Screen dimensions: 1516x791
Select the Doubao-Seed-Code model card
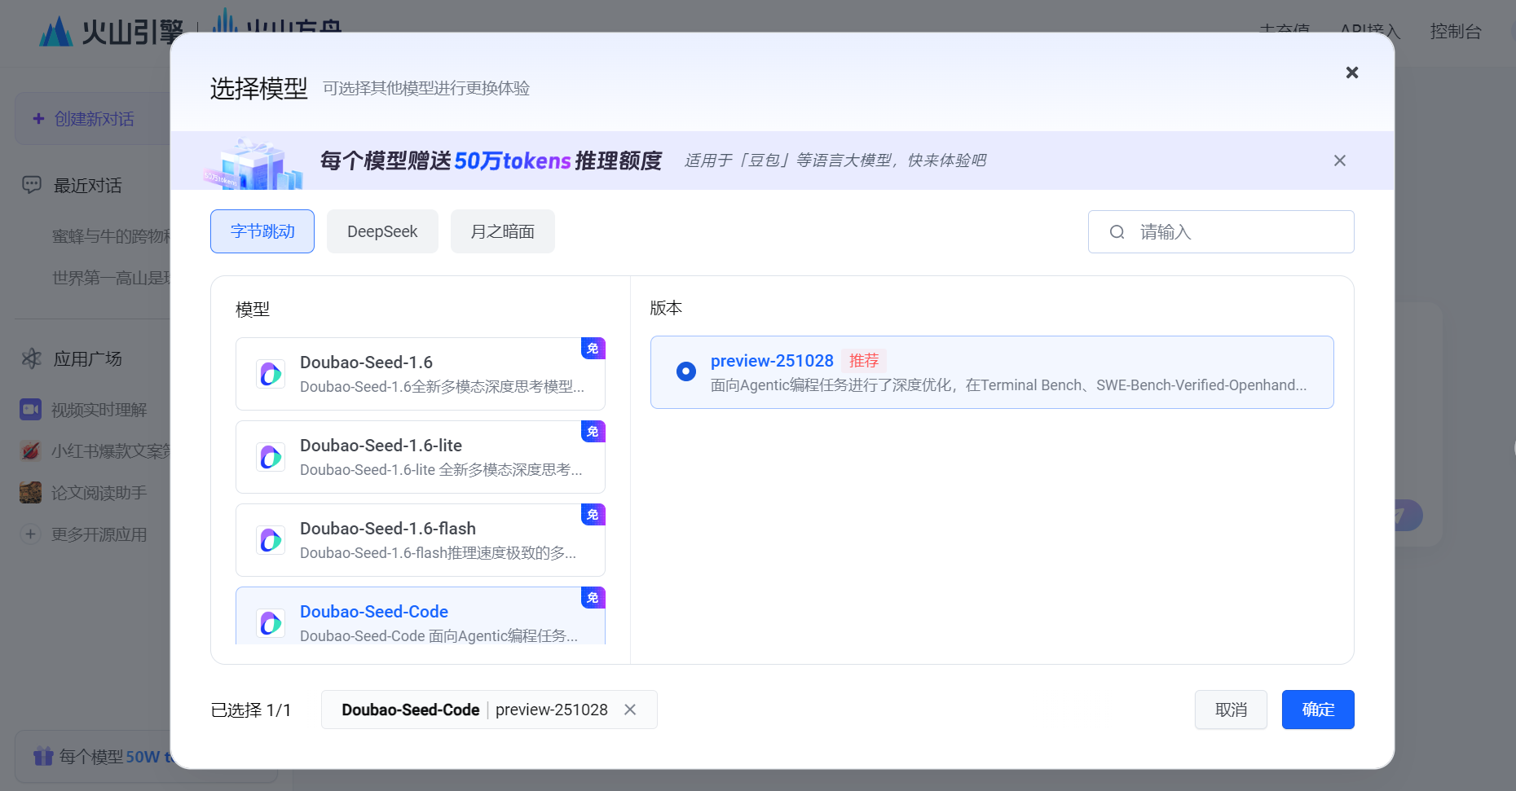[421, 616]
